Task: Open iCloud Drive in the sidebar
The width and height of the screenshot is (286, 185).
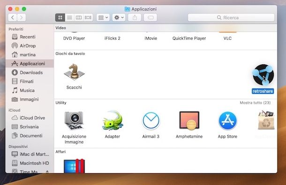Action: pos(30,118)
